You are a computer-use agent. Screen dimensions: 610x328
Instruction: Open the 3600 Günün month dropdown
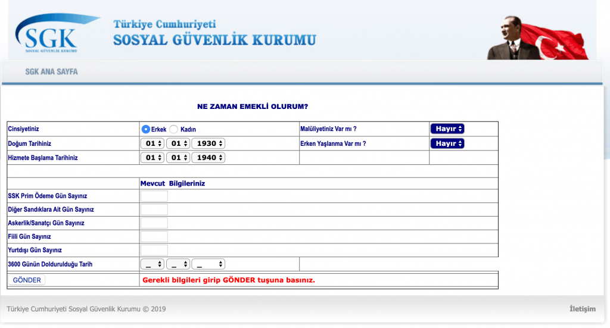178,264
